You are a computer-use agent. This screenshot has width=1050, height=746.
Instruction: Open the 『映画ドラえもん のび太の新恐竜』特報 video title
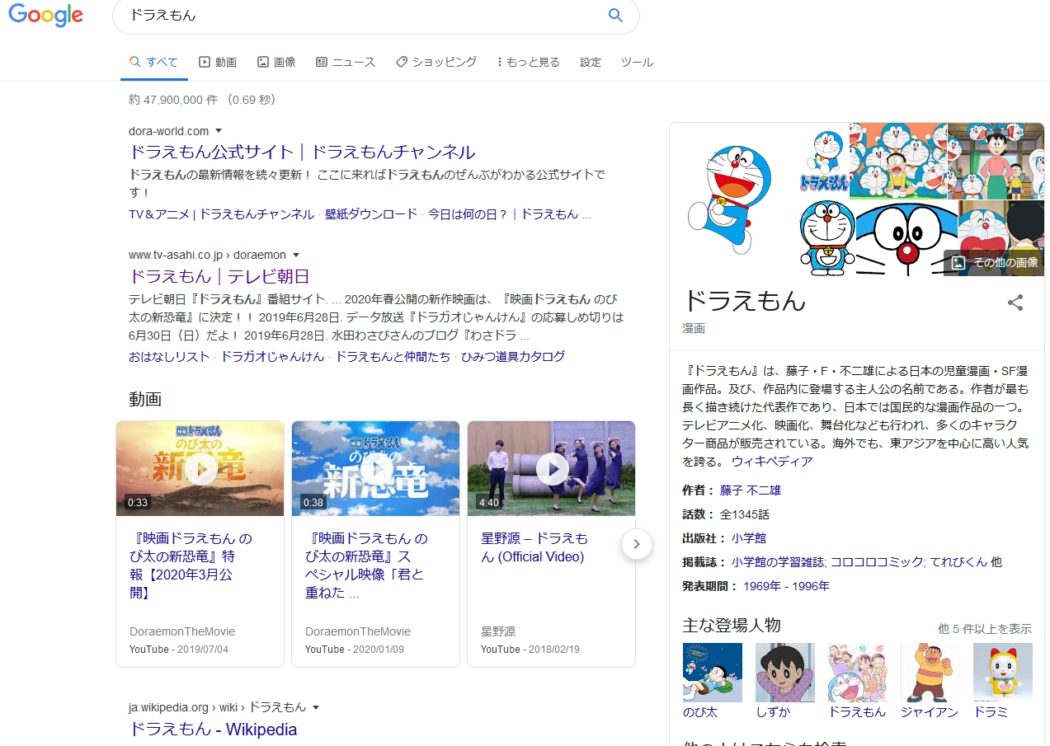191,565
